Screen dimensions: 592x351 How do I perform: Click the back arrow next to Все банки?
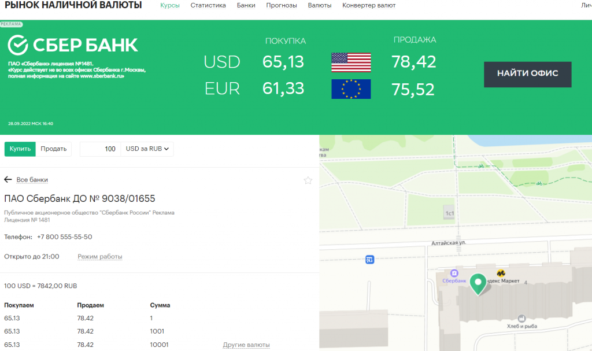pos(8,179)
